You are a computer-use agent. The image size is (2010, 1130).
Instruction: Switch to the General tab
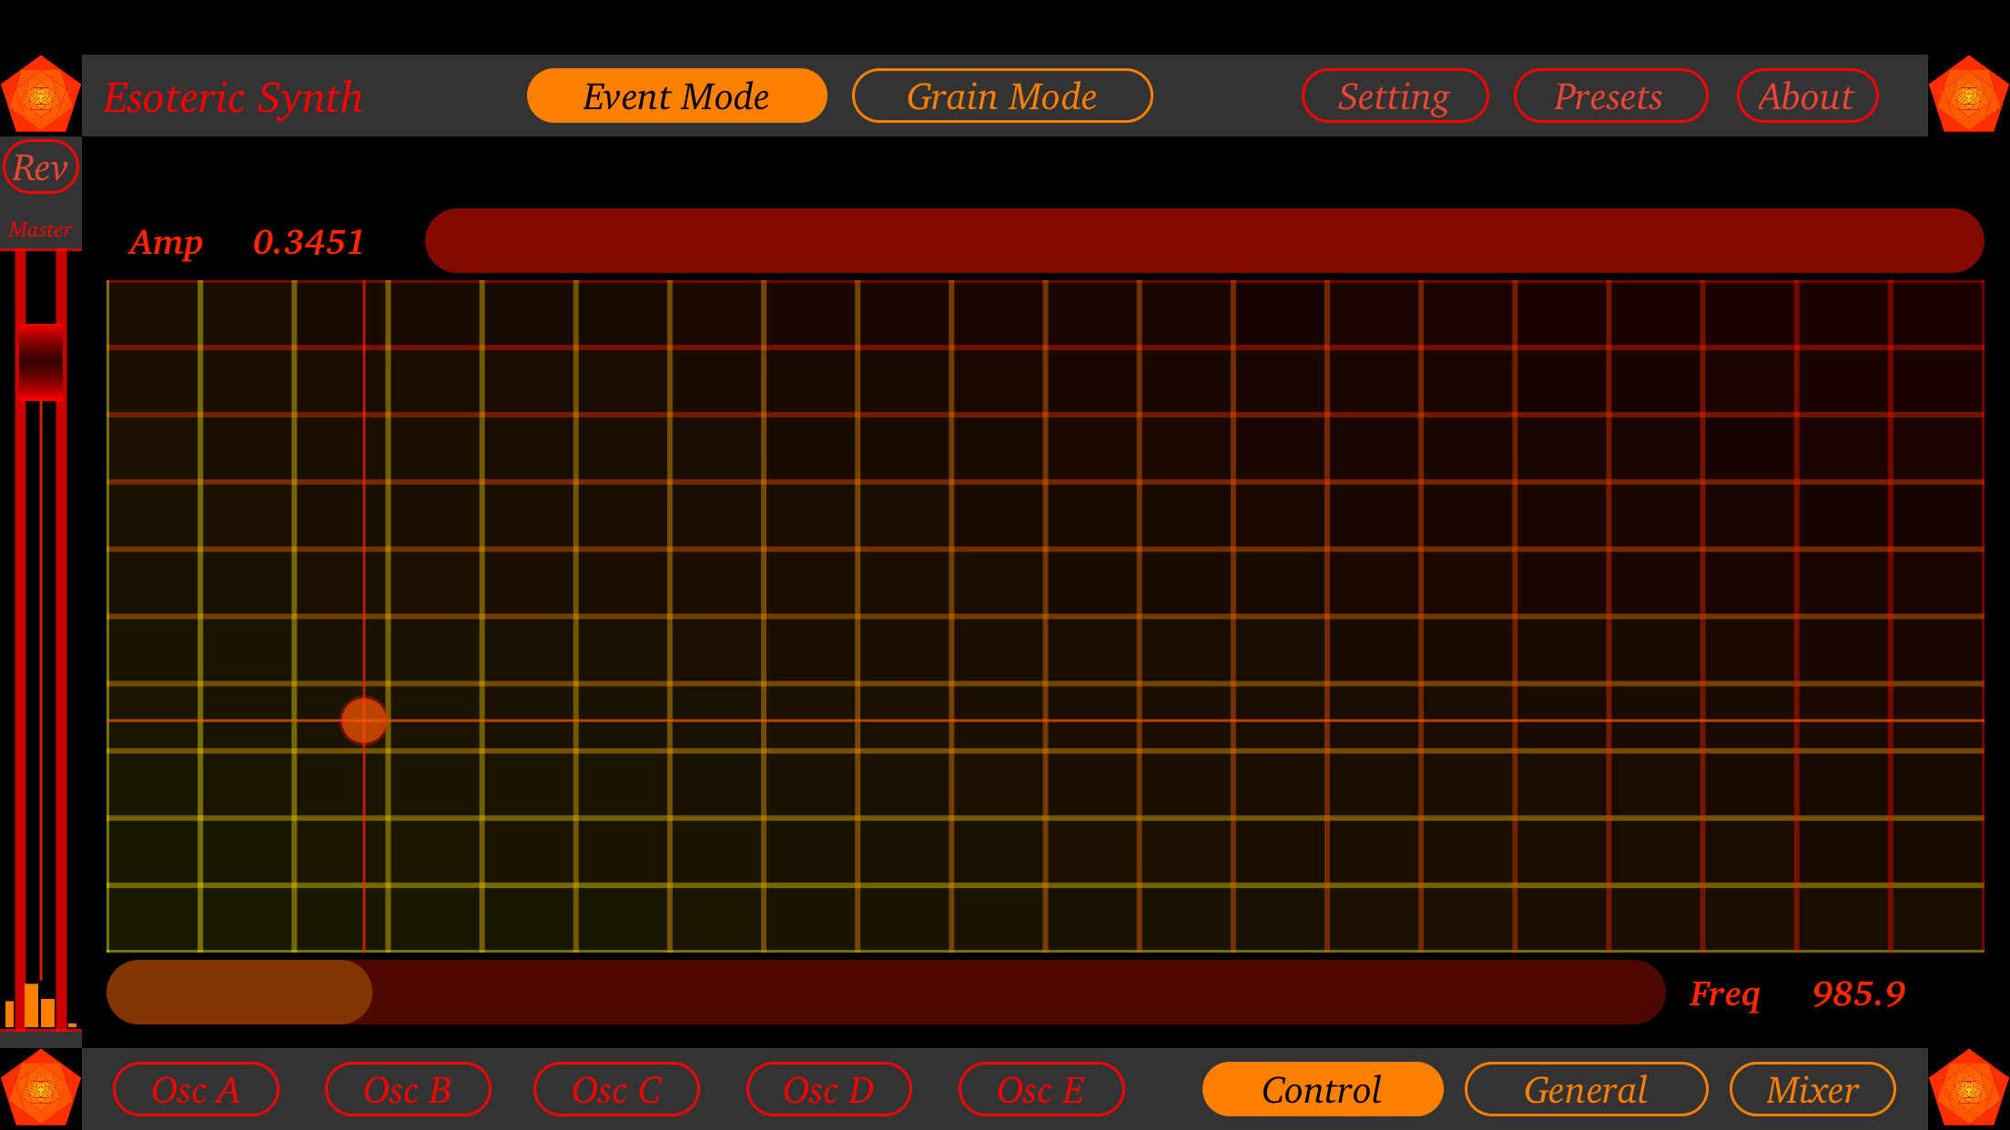[x=1586, y=1089]
